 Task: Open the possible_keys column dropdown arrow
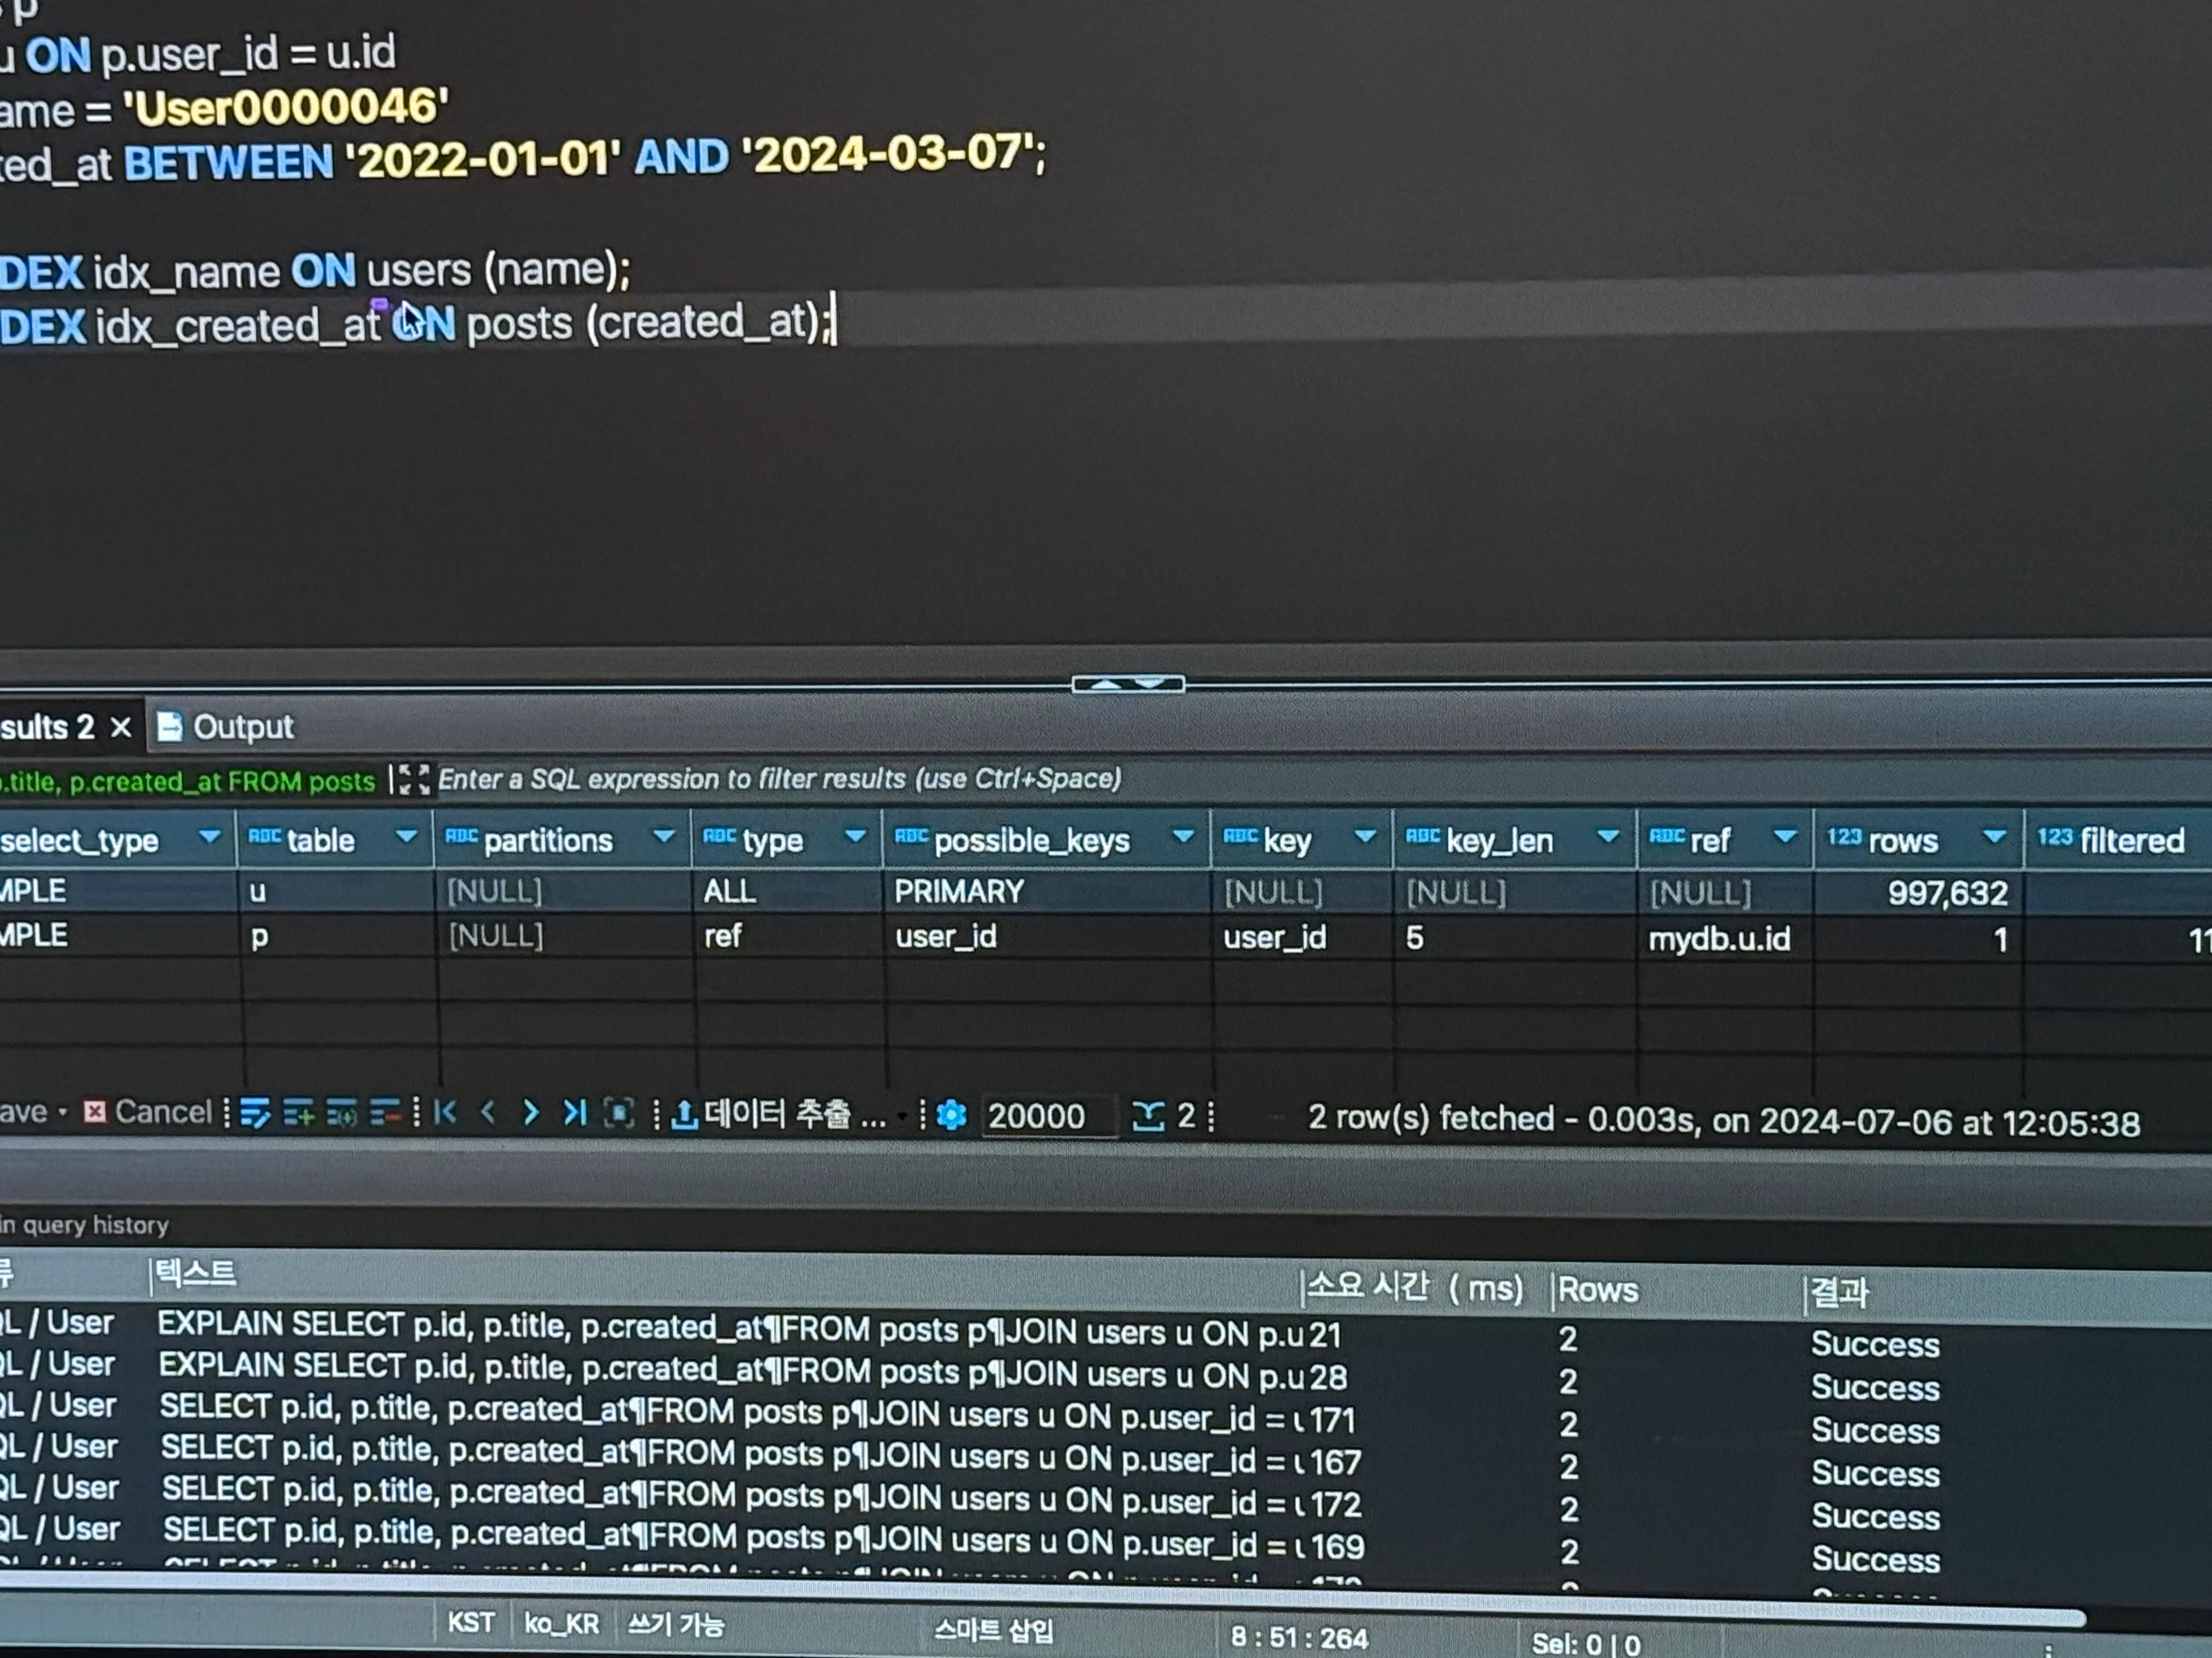tap(1183, 837)
